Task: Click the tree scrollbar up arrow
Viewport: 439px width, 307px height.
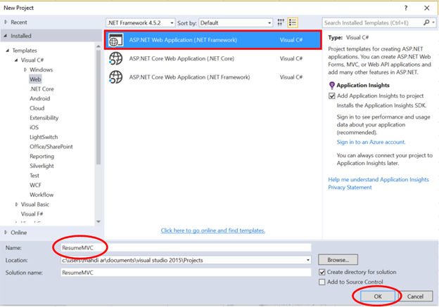Action: [98, 46]
